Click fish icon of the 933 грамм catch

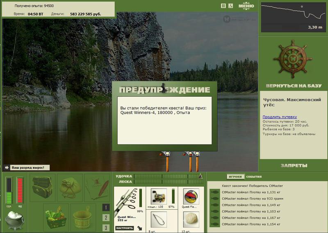click(214, 199)
